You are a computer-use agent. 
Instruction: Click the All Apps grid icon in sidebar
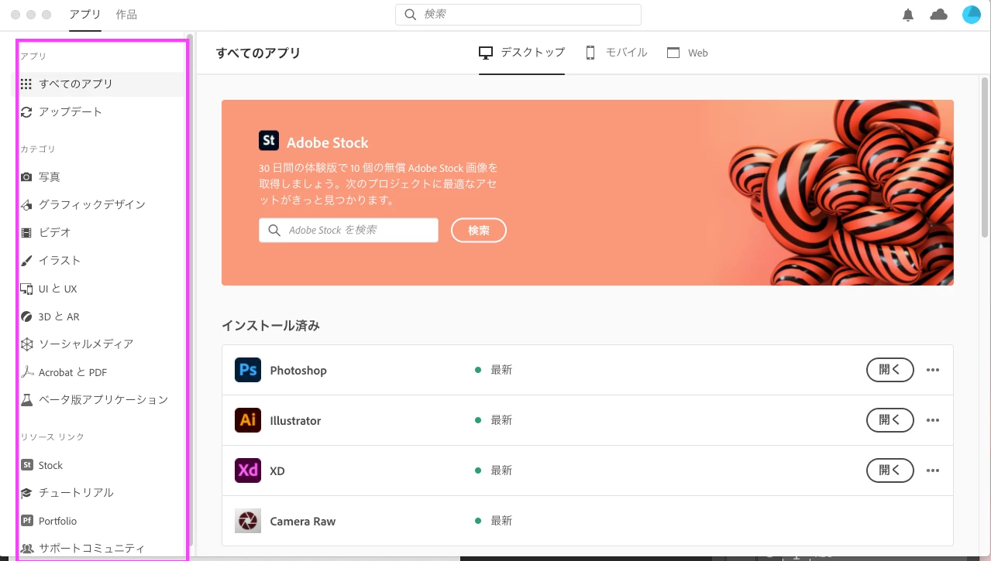click(26, 84)
